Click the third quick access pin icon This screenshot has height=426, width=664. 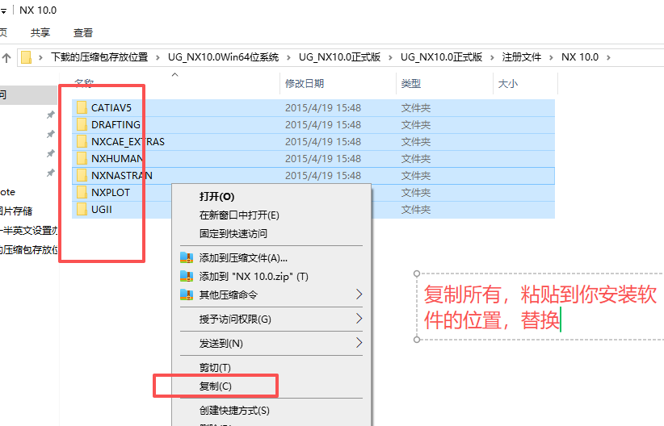point(50,153)
